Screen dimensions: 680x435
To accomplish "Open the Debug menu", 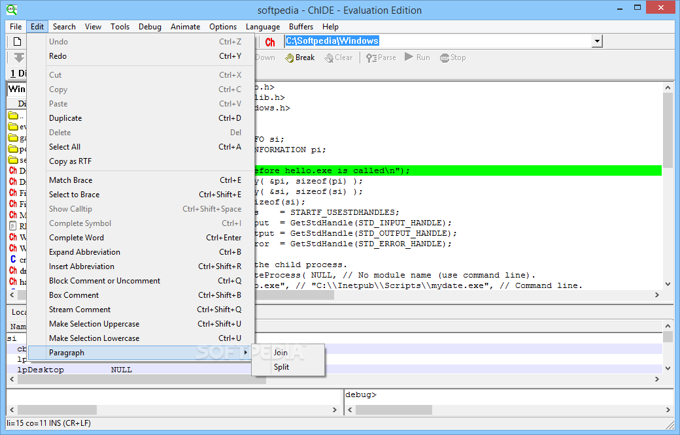I will 150,27.
